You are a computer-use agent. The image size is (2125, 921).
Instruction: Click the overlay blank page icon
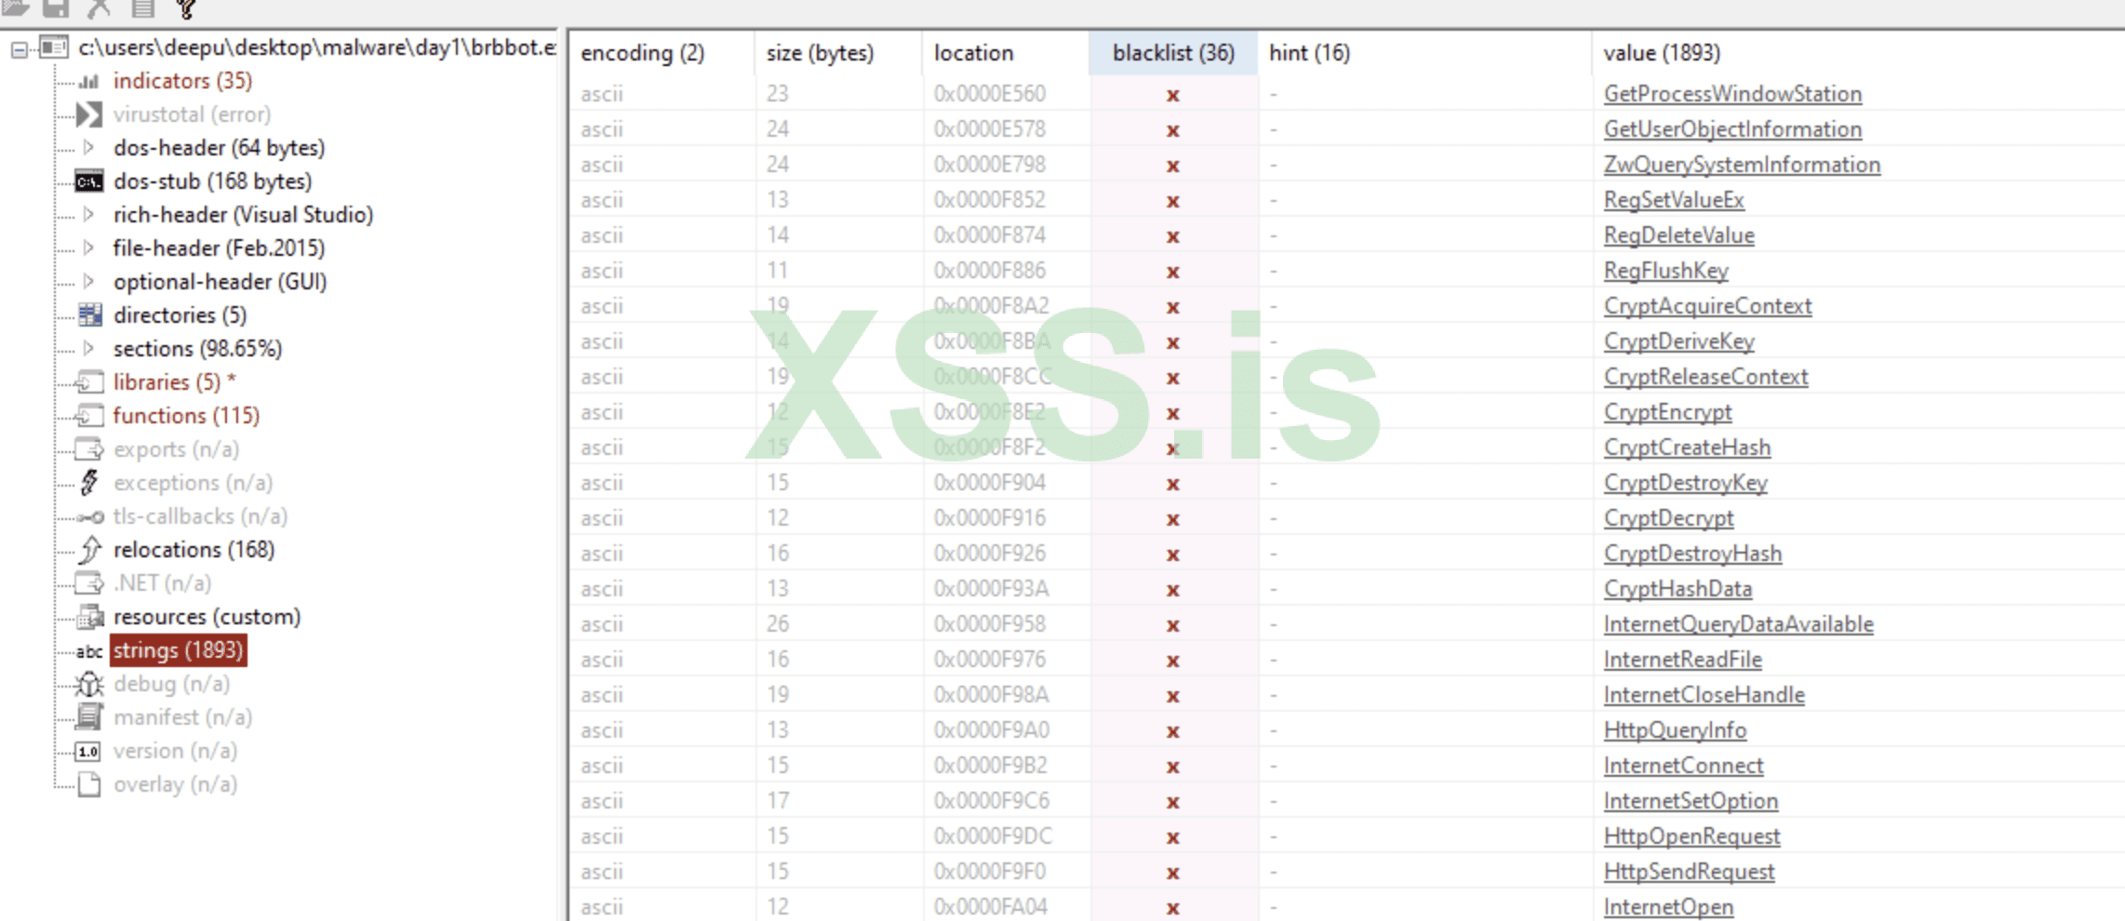(89, 784)
